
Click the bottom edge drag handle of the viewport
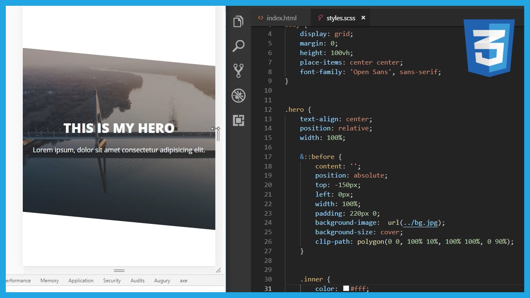[119, 271]
